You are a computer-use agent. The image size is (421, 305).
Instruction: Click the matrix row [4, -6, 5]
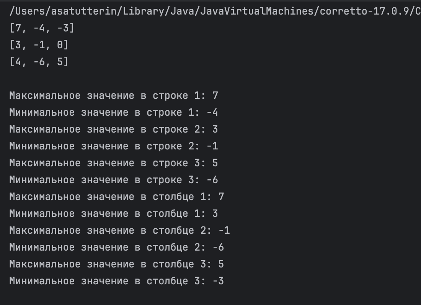point(39,62)
